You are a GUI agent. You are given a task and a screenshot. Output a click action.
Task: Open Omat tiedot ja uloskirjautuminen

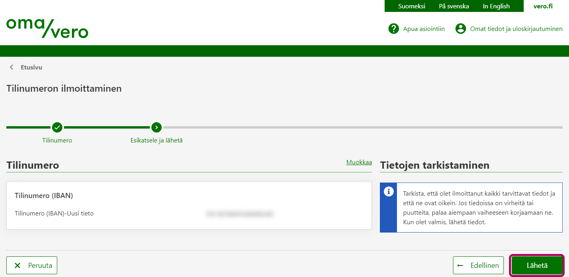coord(516,29)
